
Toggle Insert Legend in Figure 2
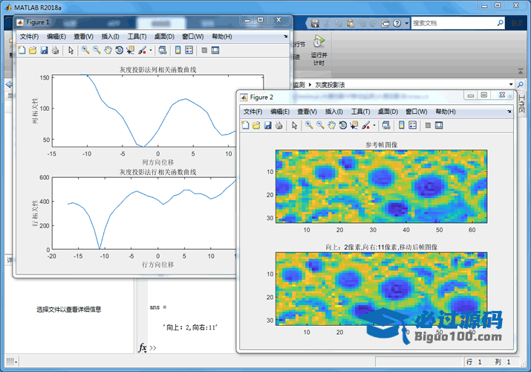pos(412,126)
